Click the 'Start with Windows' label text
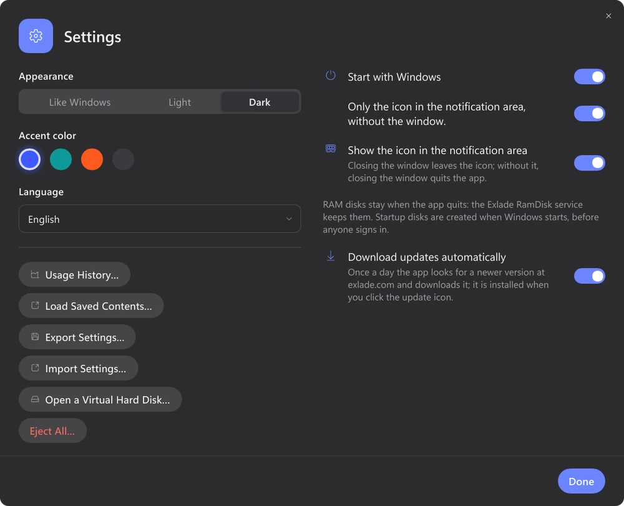The image size is (624, 506). coord(394,77)
